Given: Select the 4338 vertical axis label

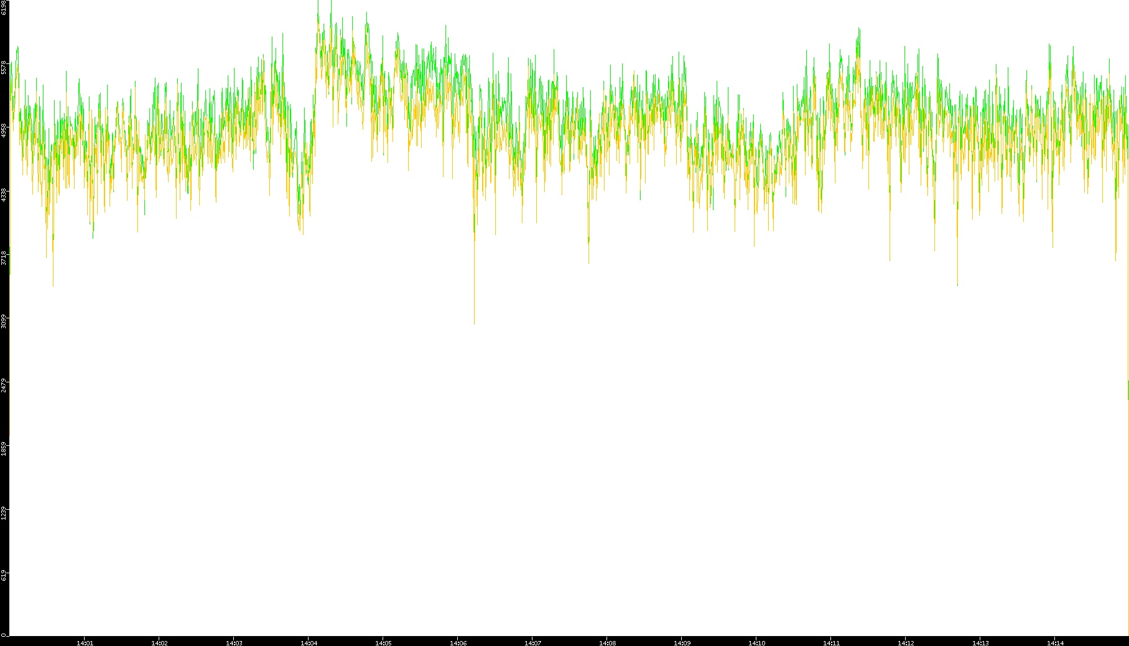Looking at the screenshot, I should click(4, 195).
